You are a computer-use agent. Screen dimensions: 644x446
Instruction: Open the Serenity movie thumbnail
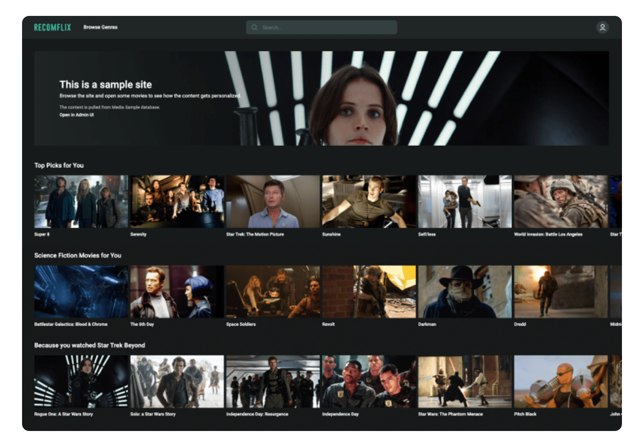tap(177, 202)
